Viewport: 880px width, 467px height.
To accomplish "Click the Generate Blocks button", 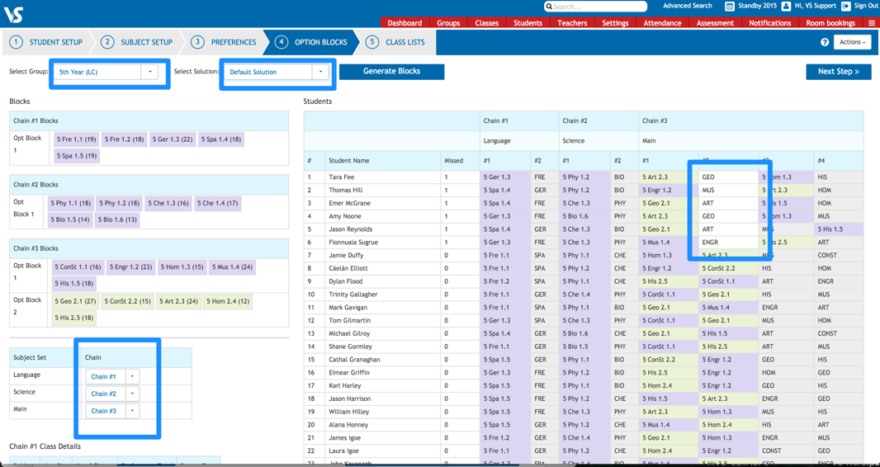I will pos(392,72).
